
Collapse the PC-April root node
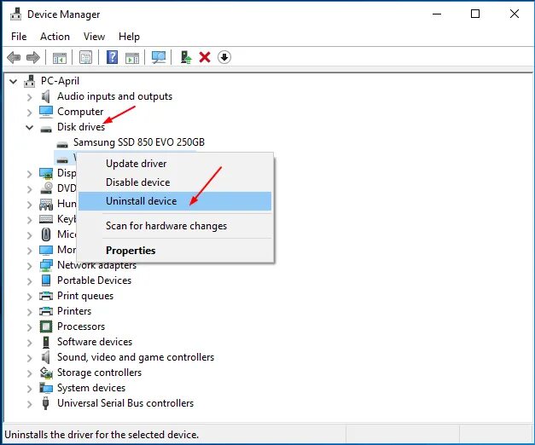pos(14,82)
